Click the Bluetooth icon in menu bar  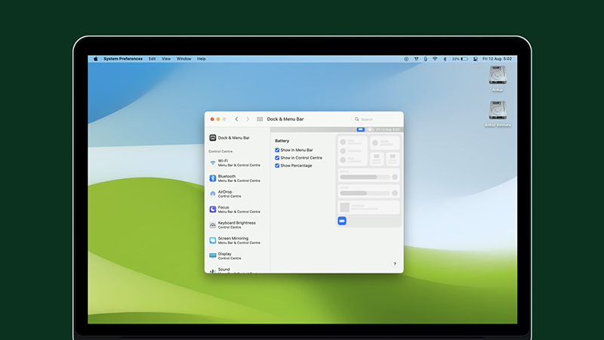(x=445, y=59)
